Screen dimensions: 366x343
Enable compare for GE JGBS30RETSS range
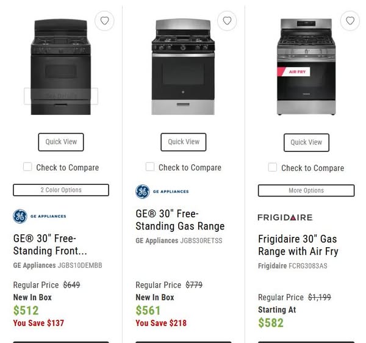coord(150,167)
